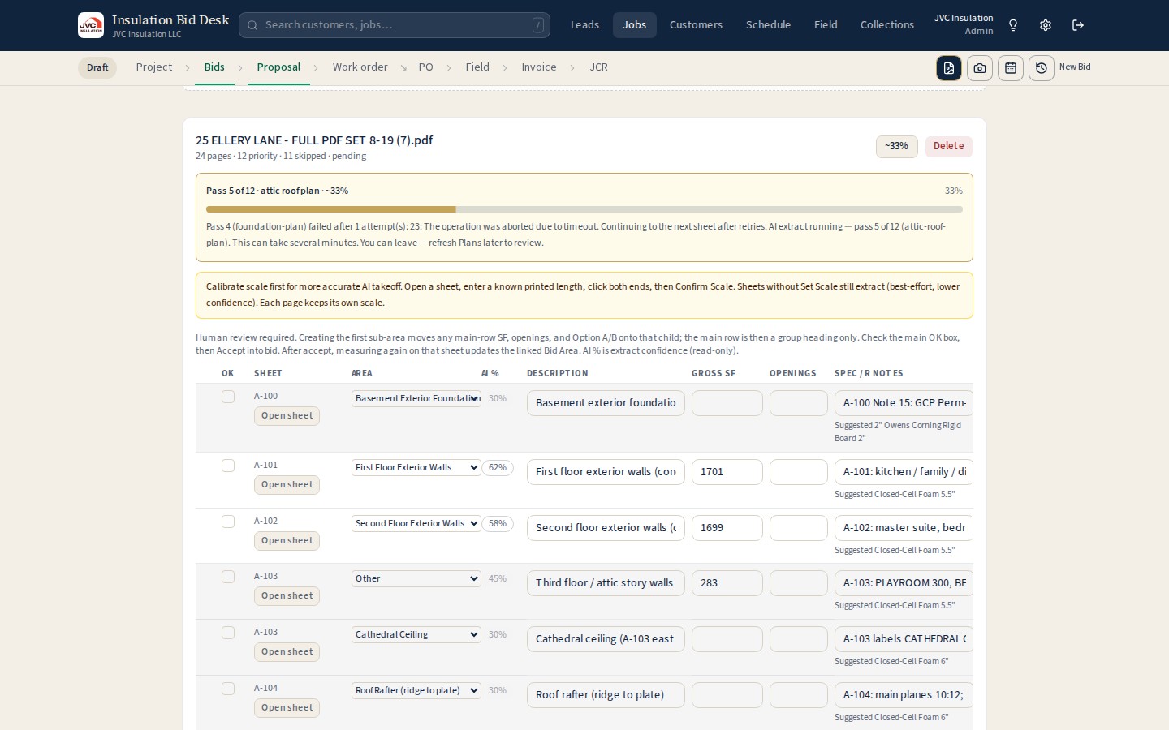Screen dimensions: 1169x730
Task: Click openings field in A-102 row
Action: point(799,528)
